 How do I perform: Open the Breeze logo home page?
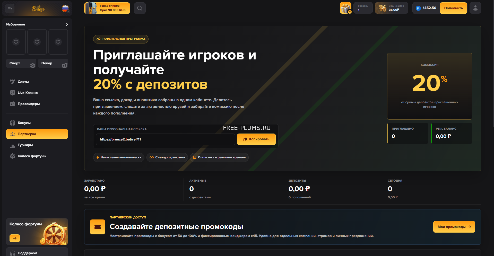pos(38,9)
